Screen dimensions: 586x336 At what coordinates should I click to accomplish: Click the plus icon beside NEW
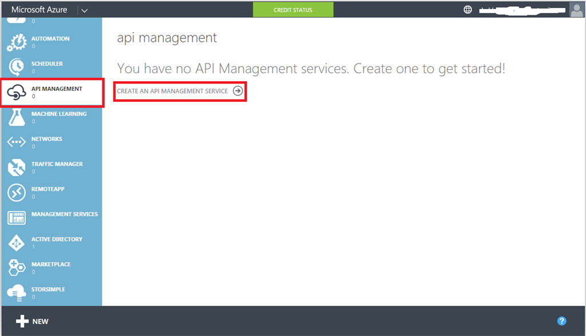(x=22, y=321)
